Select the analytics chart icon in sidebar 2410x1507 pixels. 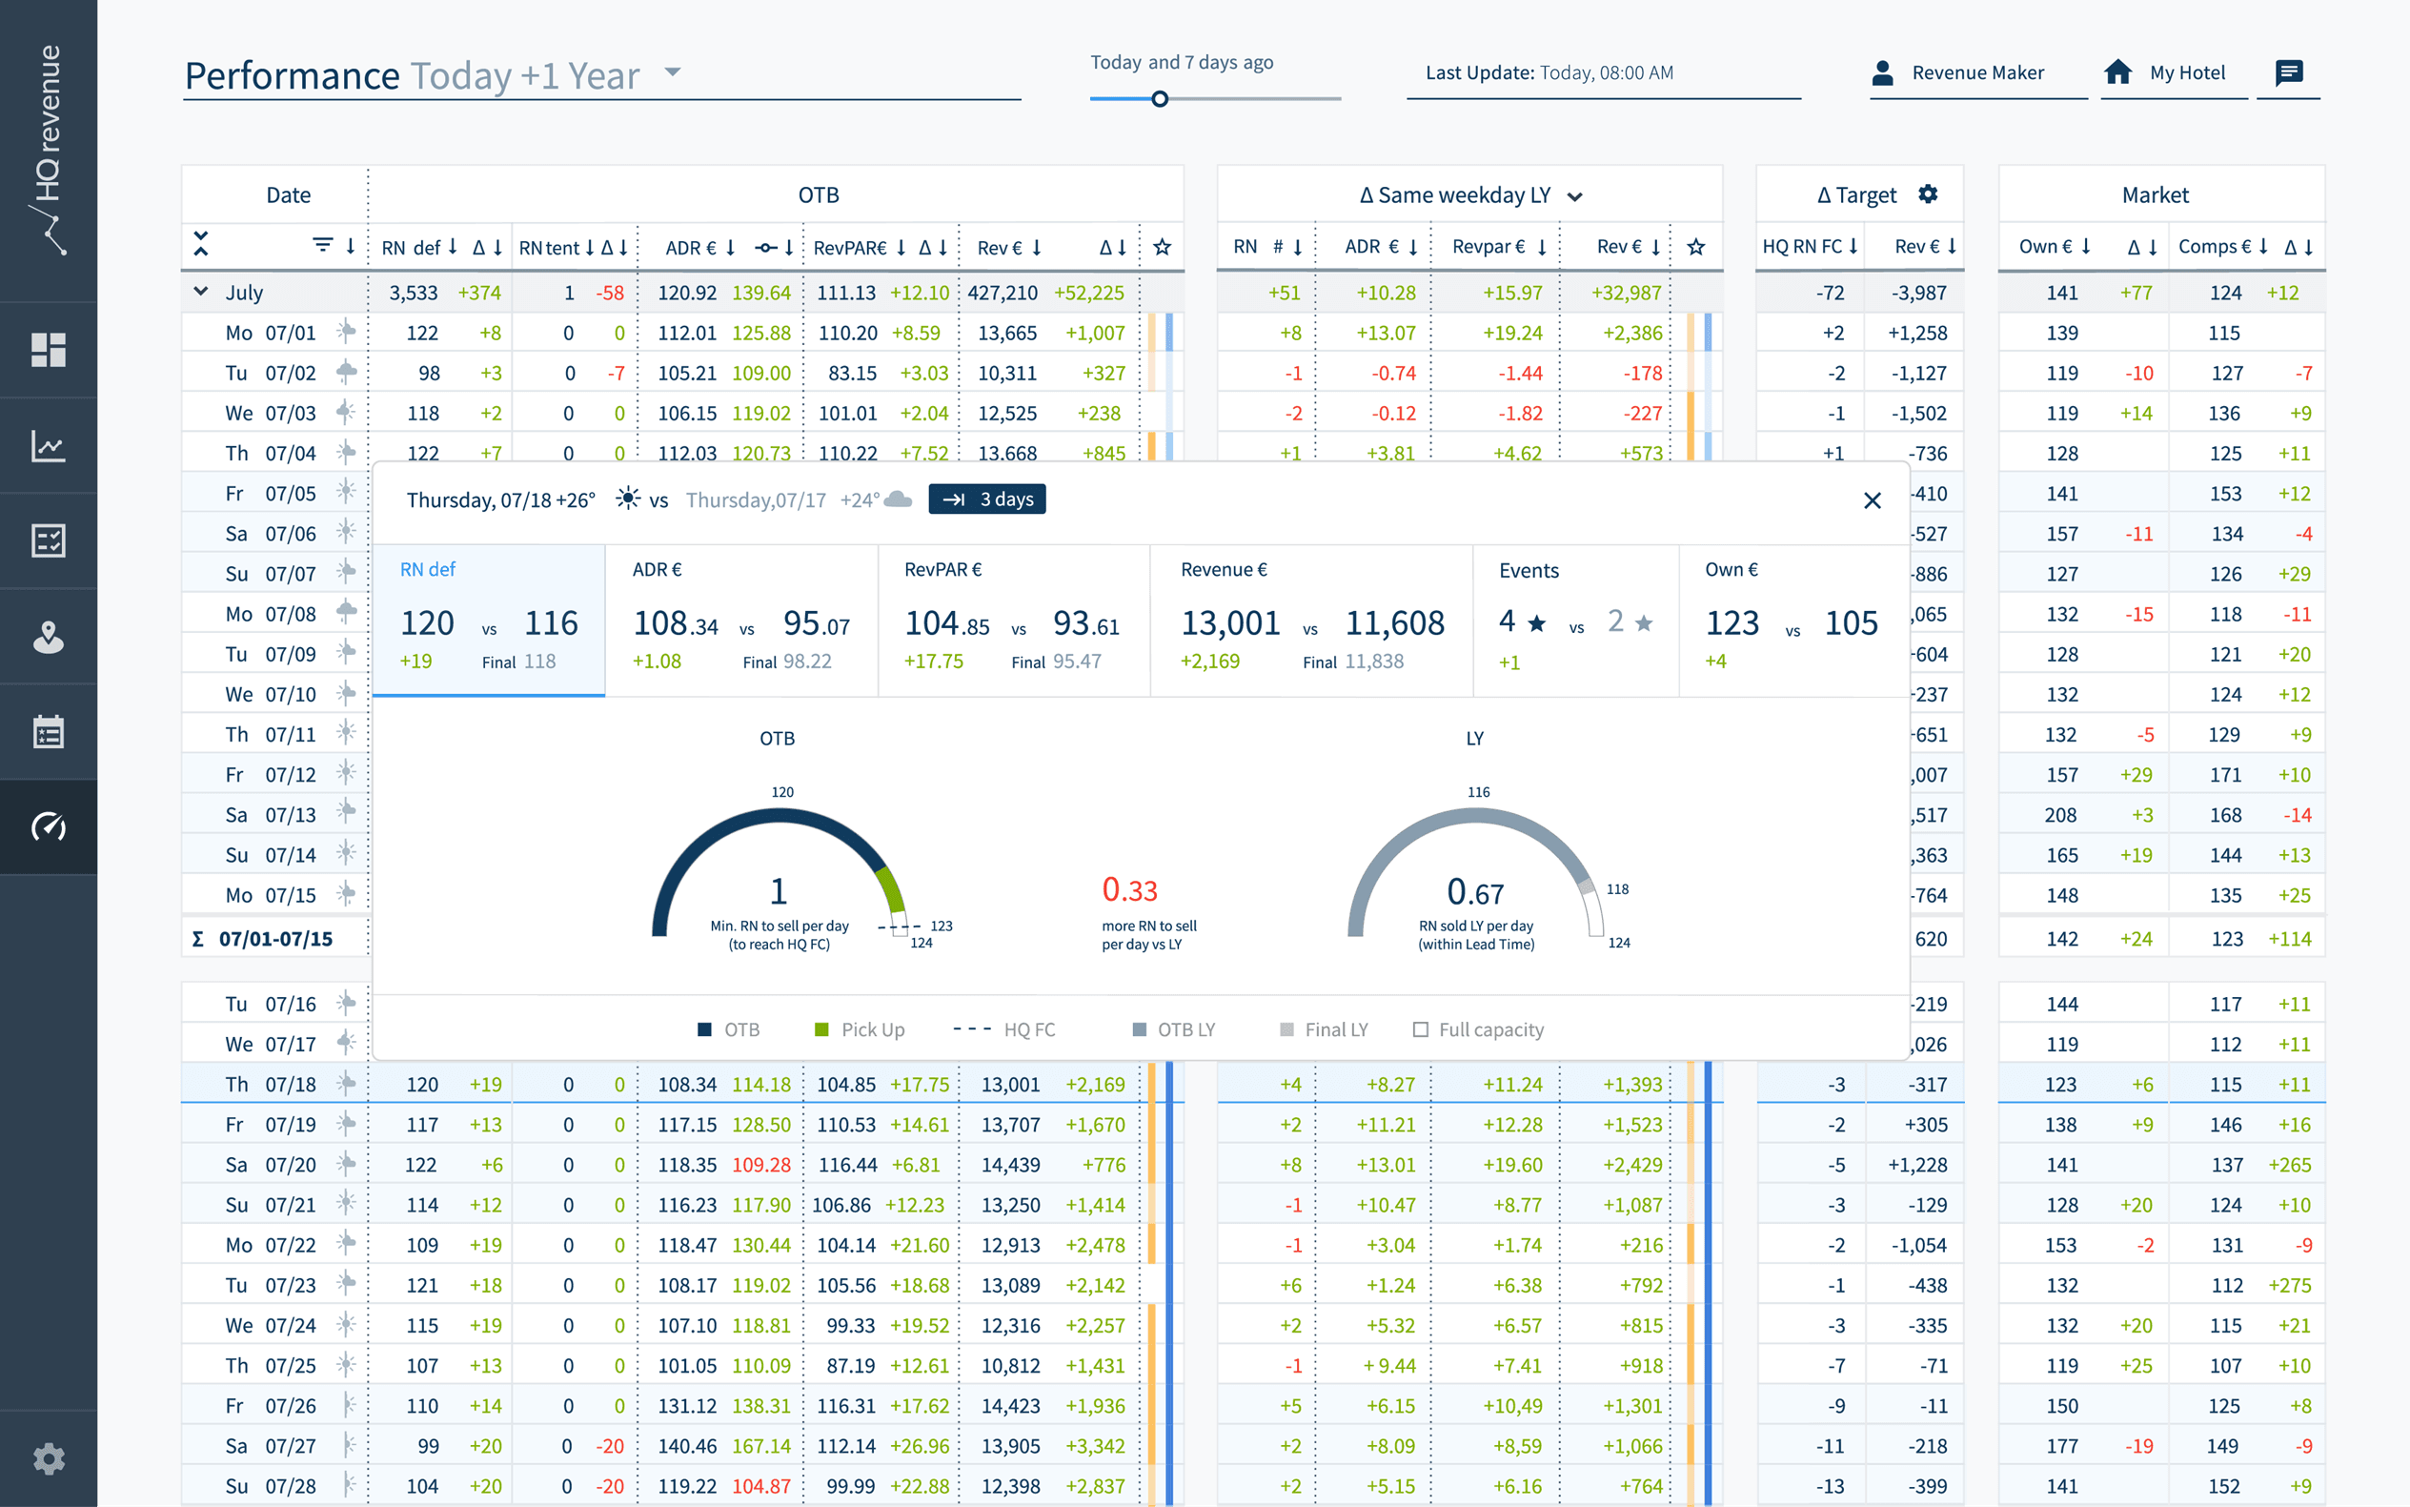click(x=48, y=446)
